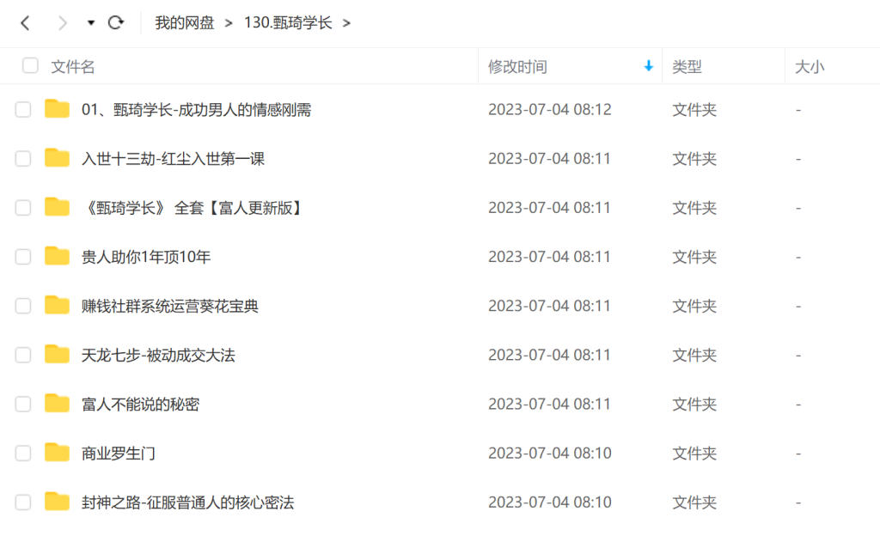Viewport: 880px width, 548px height.
Task: Click folder icon of 商业罗生门
Action: pyautogui.click(x=58, y=452)
